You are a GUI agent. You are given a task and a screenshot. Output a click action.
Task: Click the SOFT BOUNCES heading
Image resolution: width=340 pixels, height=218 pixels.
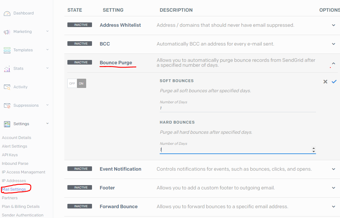(x=177, y=81)
